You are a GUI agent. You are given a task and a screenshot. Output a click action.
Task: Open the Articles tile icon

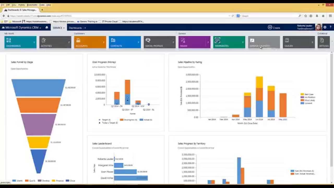(x=322, y=40)
